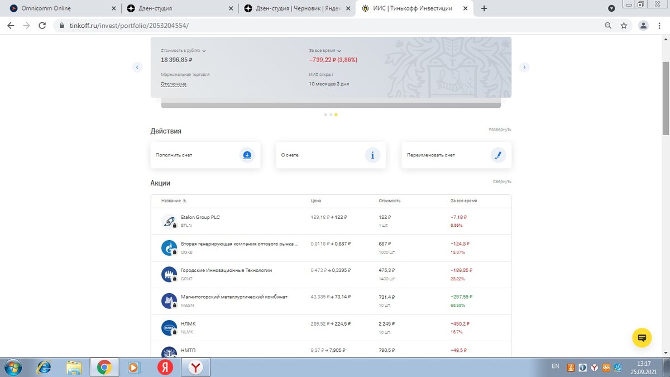Click the browser back arrow
Viewport: 670px width, 377px height.
(11, 26)
